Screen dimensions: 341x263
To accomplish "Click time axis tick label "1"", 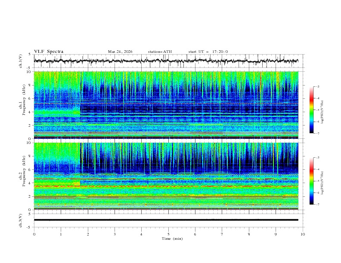I will tap(61, 234).
